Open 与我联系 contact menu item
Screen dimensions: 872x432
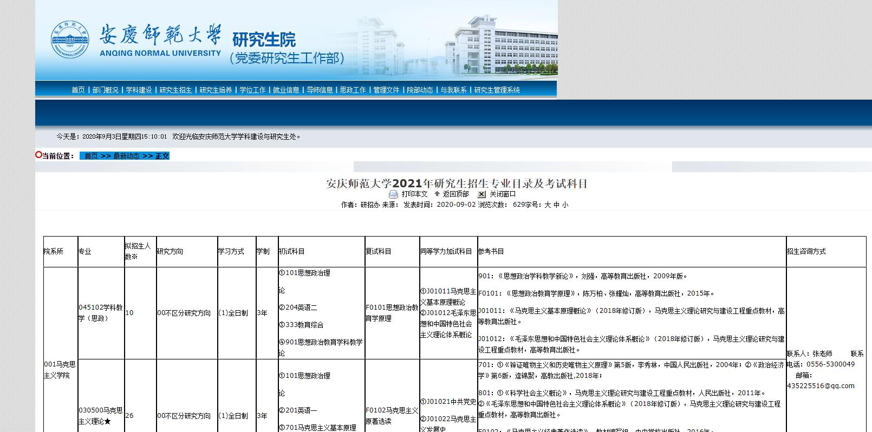[x=453, y=90]
